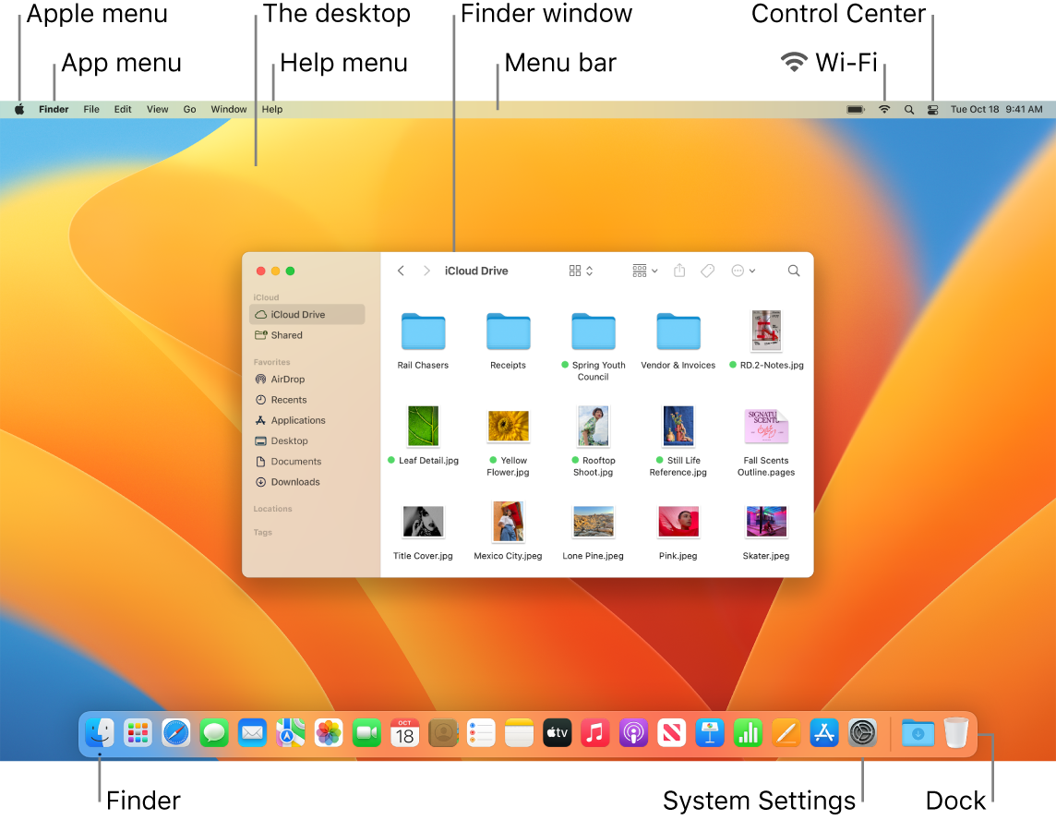Open Launchpad from the Dock
Image resolution: width=1056 pixels, height=820 pixels.
138,732
